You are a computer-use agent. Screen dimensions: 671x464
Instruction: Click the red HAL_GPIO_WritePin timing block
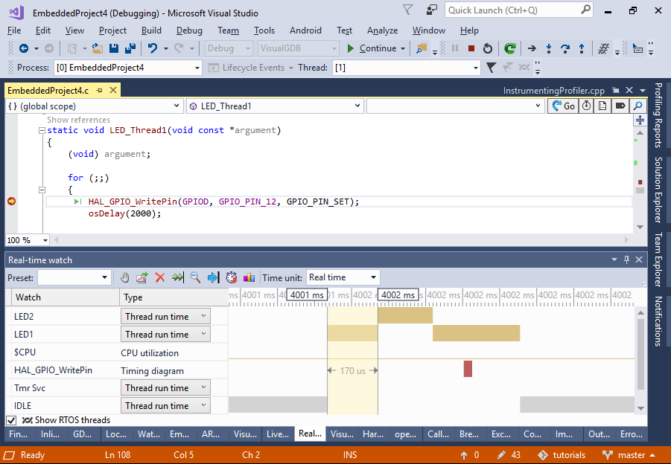(468, 369)
